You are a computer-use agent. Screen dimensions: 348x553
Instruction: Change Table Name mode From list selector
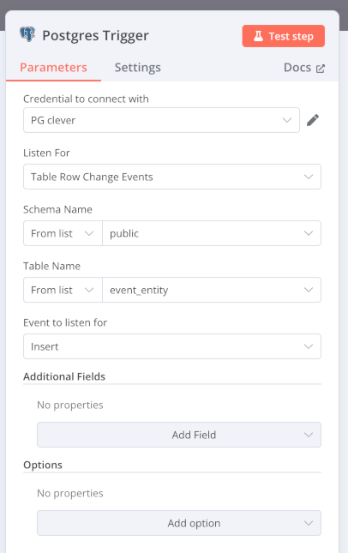(63, 290)
